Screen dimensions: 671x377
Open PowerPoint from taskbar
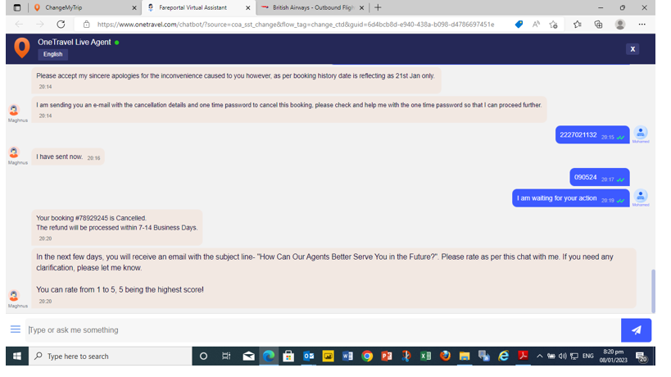point(387,356)
